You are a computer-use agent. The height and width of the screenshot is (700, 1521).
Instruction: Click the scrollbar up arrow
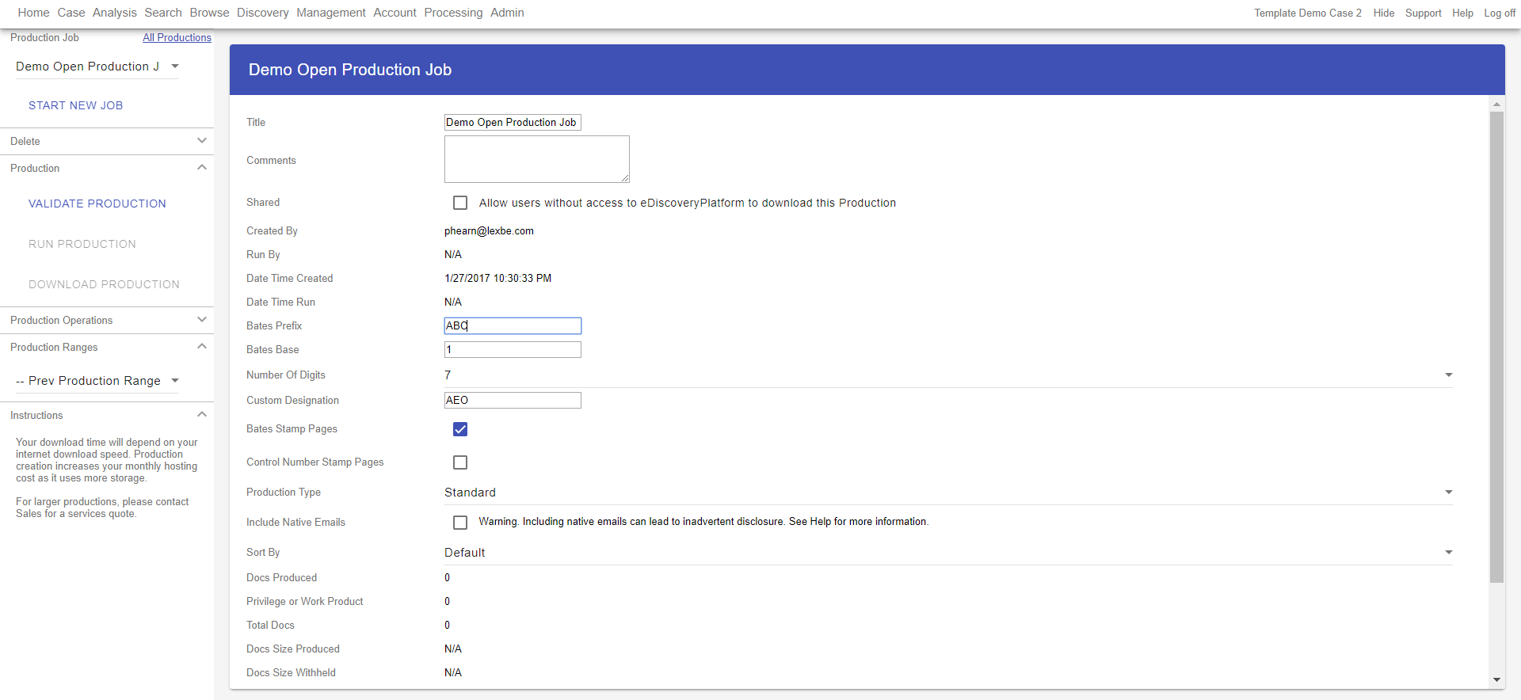[1496, 104]
